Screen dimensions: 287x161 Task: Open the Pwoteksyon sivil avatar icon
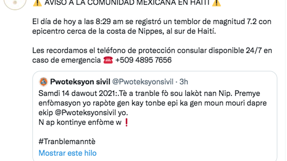(x=44, y=81)
